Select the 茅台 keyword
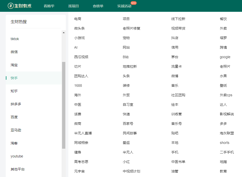Image resolution: width=242 pixels, height=177 pixels. (x=175, y=57)
